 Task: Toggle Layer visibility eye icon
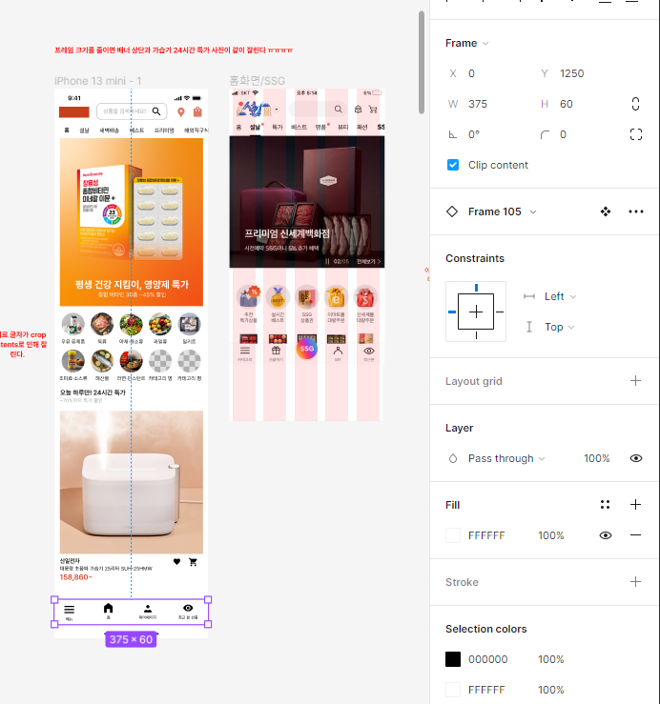[636, 458]
